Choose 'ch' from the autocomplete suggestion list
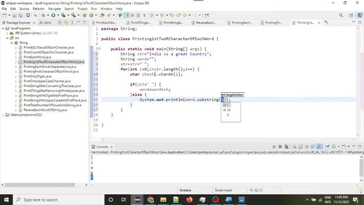 tap(231, 110)
